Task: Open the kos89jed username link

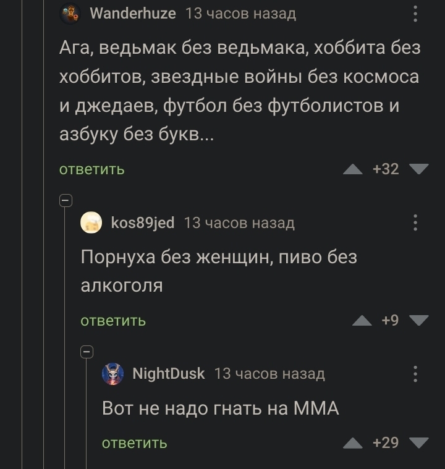Action: [142, 222]
